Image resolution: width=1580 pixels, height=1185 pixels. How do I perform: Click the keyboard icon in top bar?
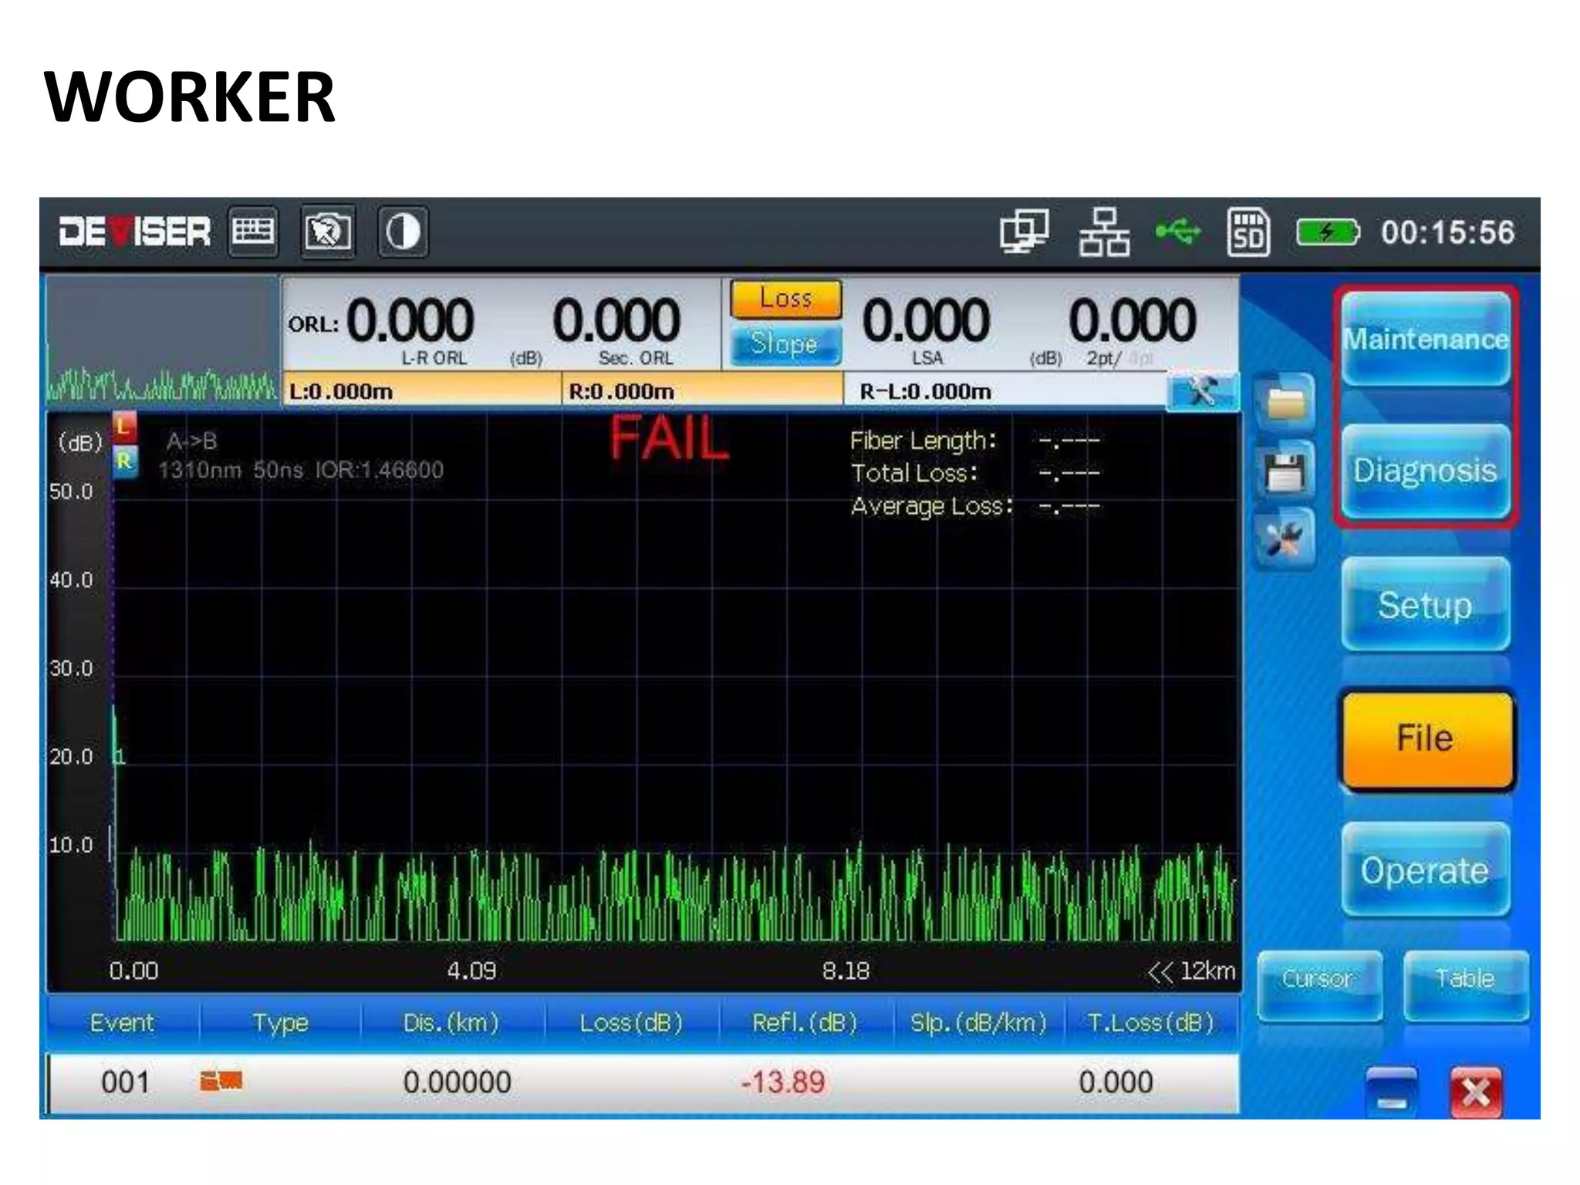tap(254, 231)
